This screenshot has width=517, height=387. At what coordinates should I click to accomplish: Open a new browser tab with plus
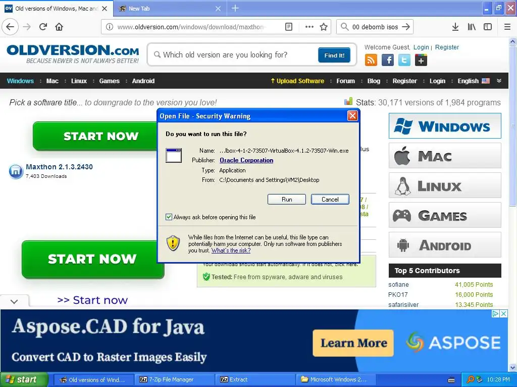(x=235, y=8)
